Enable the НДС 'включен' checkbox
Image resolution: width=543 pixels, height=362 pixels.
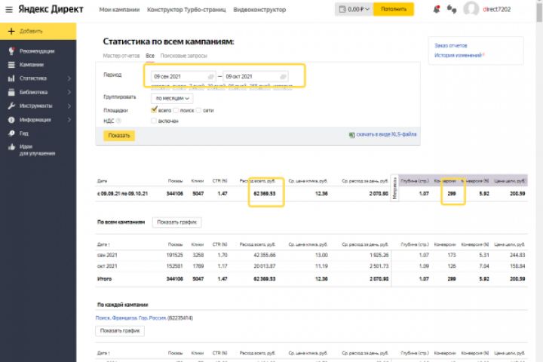coord(155,121)
